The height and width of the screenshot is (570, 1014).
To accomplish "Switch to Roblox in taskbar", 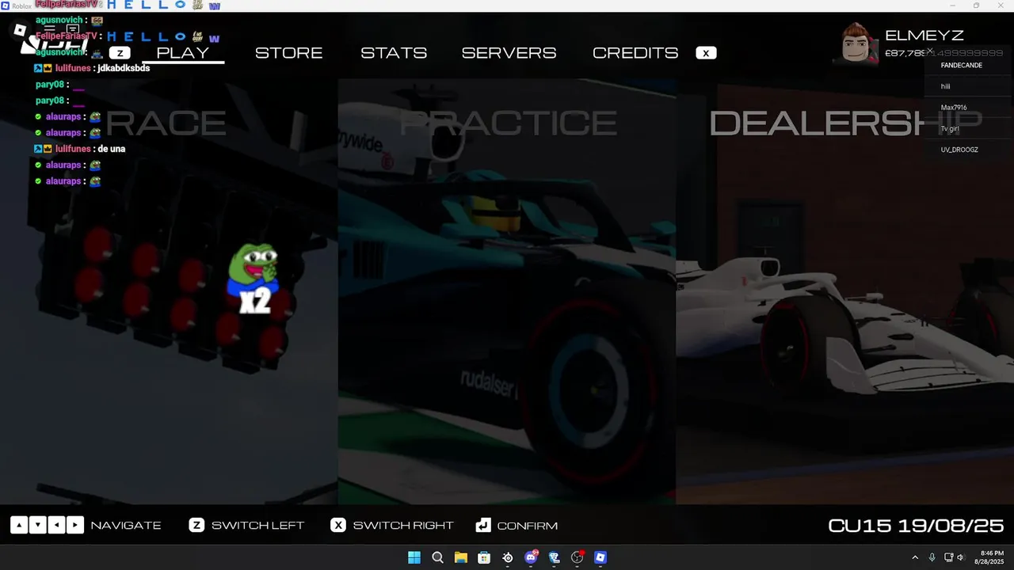I will point(600,557).
